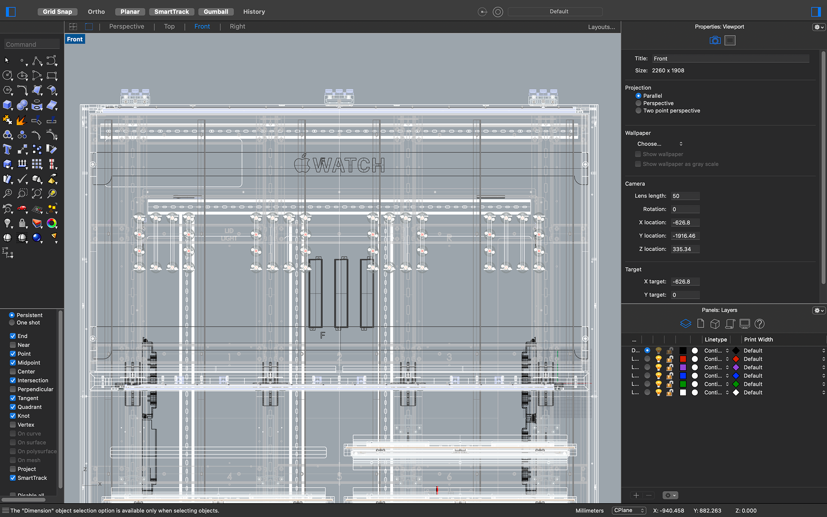
Task: Change the blue layer color swatch
Action: pyautogui.click(x=683, y=376)
